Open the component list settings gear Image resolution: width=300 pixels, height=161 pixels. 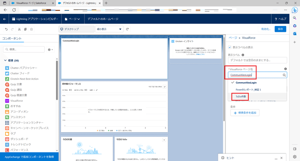50,50
